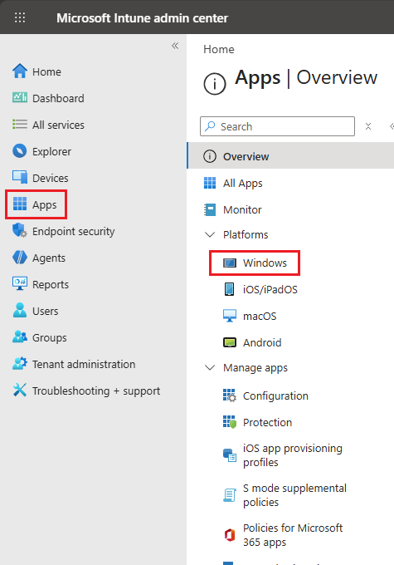Open Tenant administration gear icon

[x=20, y=364]
